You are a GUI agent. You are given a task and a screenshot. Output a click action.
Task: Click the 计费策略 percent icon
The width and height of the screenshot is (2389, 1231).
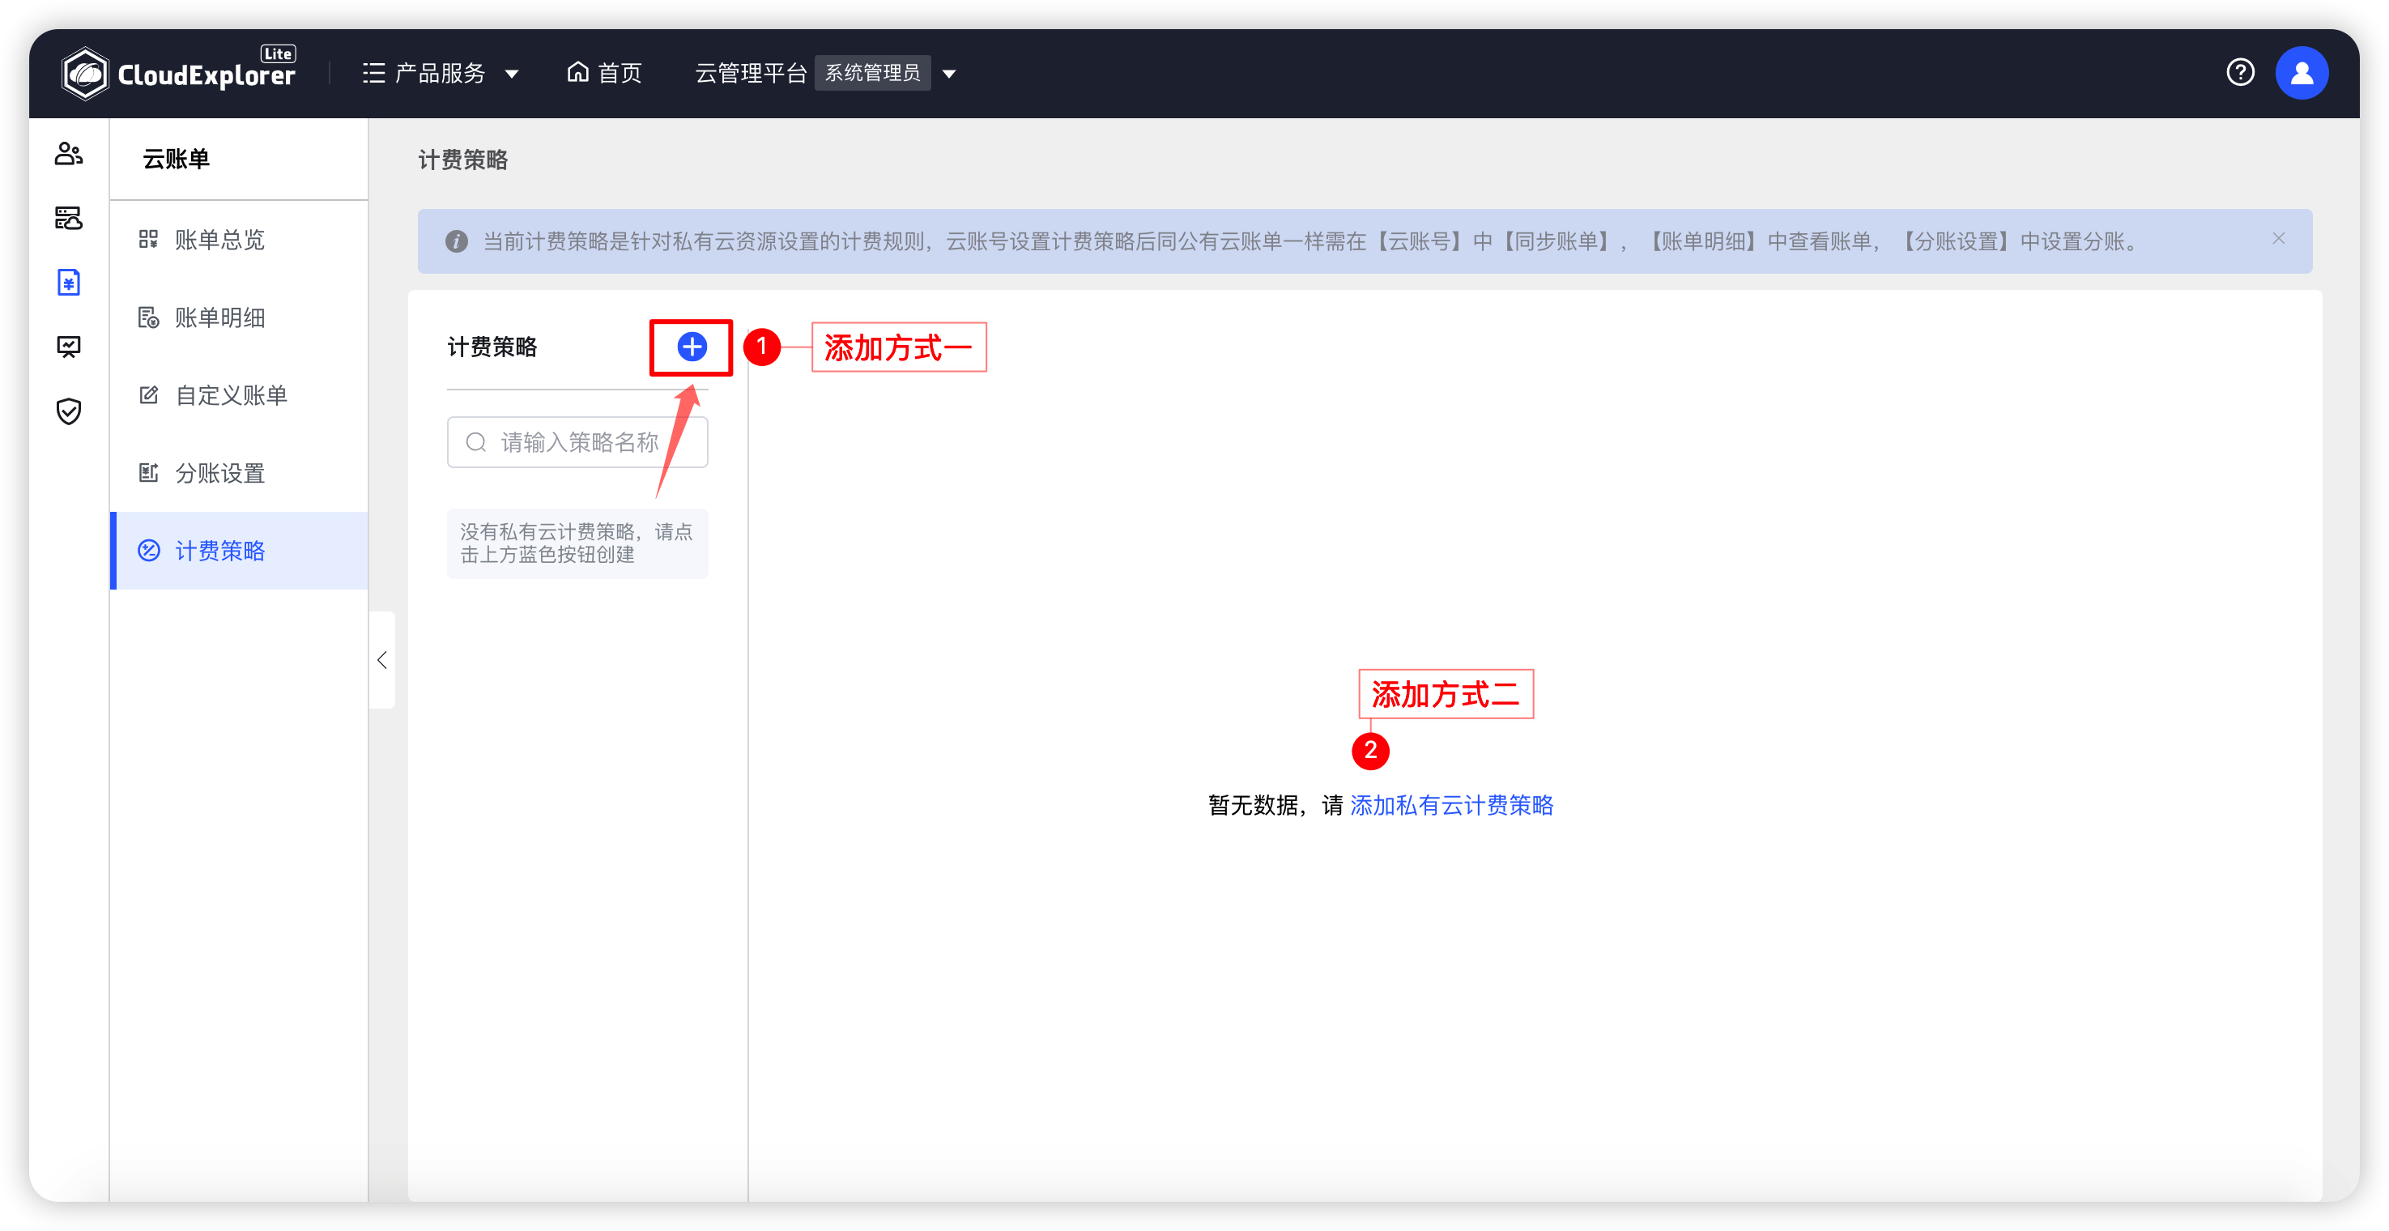coord(148,550)
